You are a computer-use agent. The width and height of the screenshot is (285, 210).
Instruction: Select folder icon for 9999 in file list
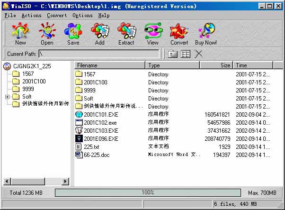click(79, 90)
